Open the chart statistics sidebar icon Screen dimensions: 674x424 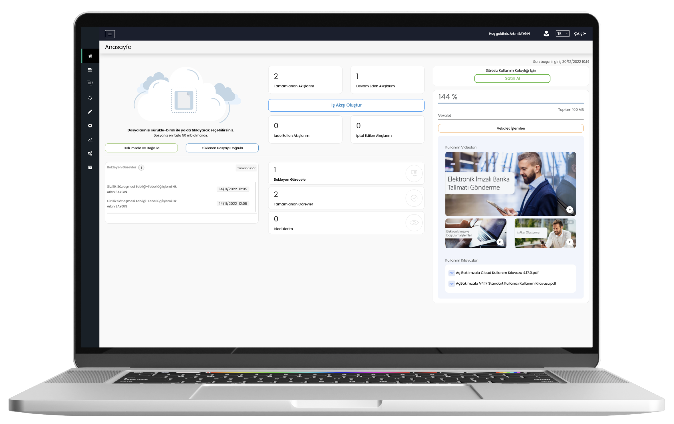[90, 140]
